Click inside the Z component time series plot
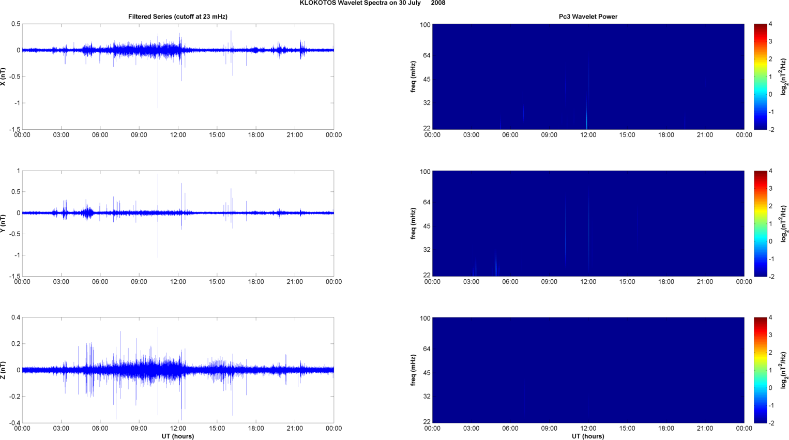Image resolution: width=789 pixels, height=440 pixels. pyautogui.click(x=178, y=370)
